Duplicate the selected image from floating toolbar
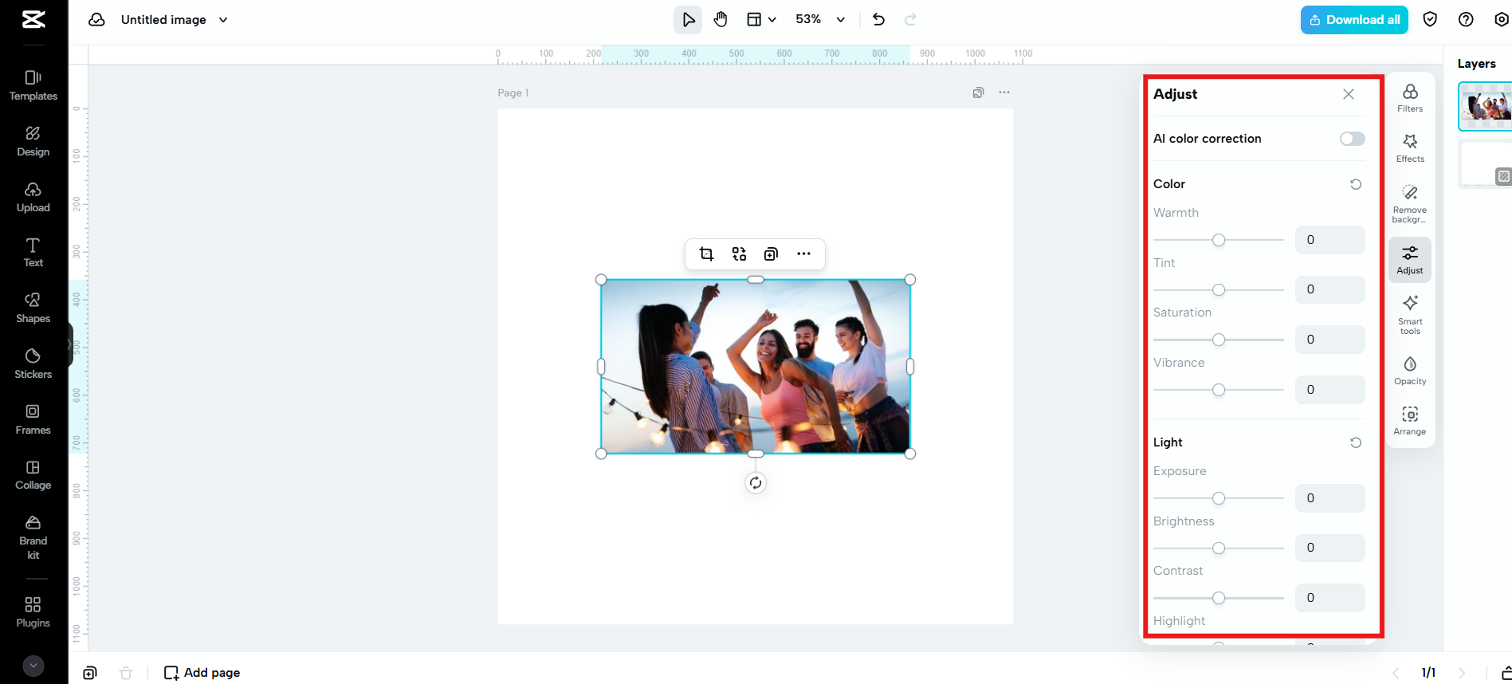 (771, 254)
